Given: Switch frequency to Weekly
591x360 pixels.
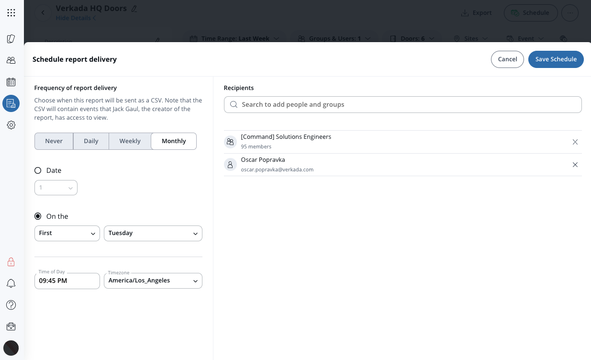Looking at the screenshot, I should 130,141.
